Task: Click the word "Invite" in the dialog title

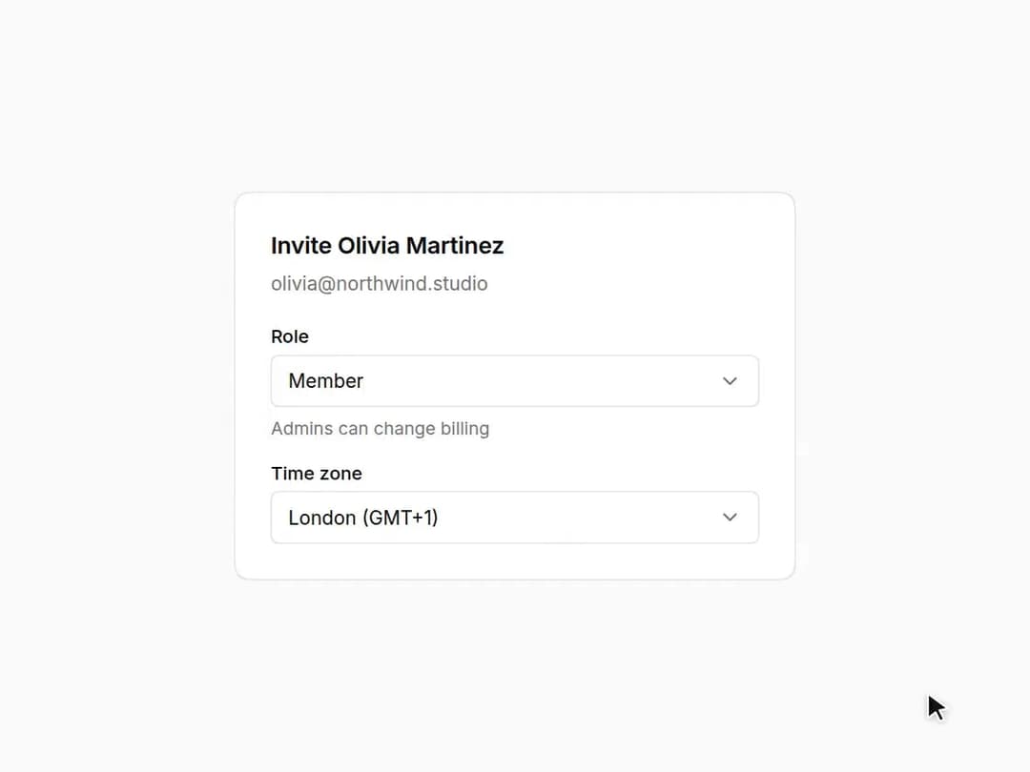Action: [x=301, y=246]
